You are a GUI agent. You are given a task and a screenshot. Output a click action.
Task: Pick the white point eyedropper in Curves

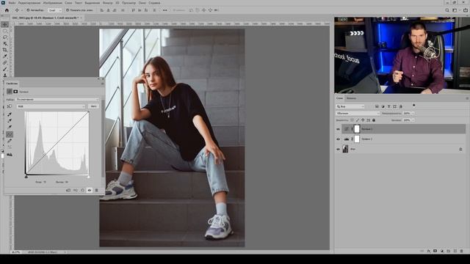pos(10,127)
